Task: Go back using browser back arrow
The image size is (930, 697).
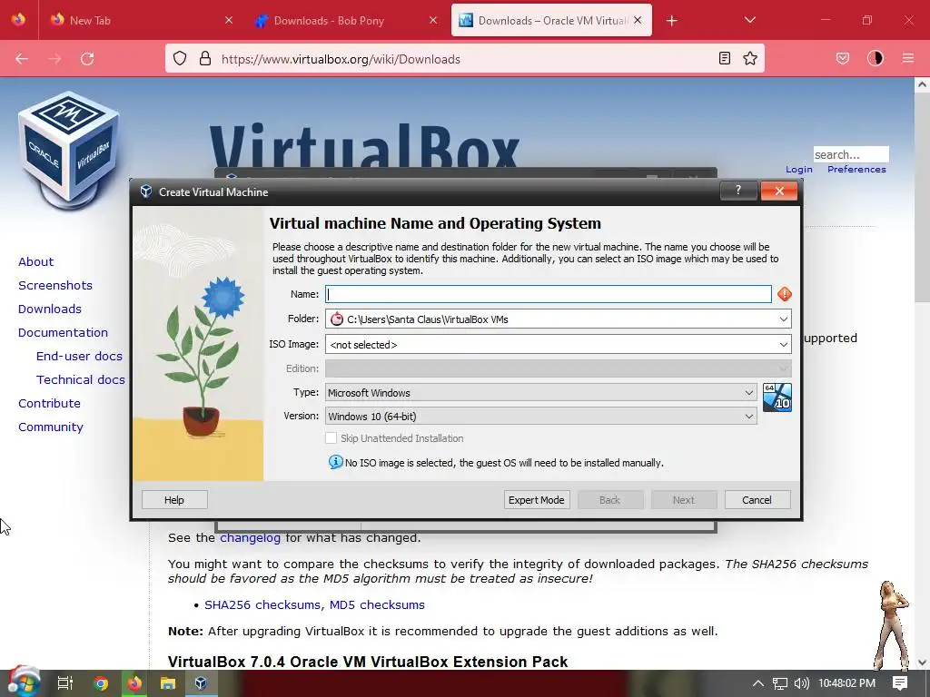Action: [x=22, y=59]
